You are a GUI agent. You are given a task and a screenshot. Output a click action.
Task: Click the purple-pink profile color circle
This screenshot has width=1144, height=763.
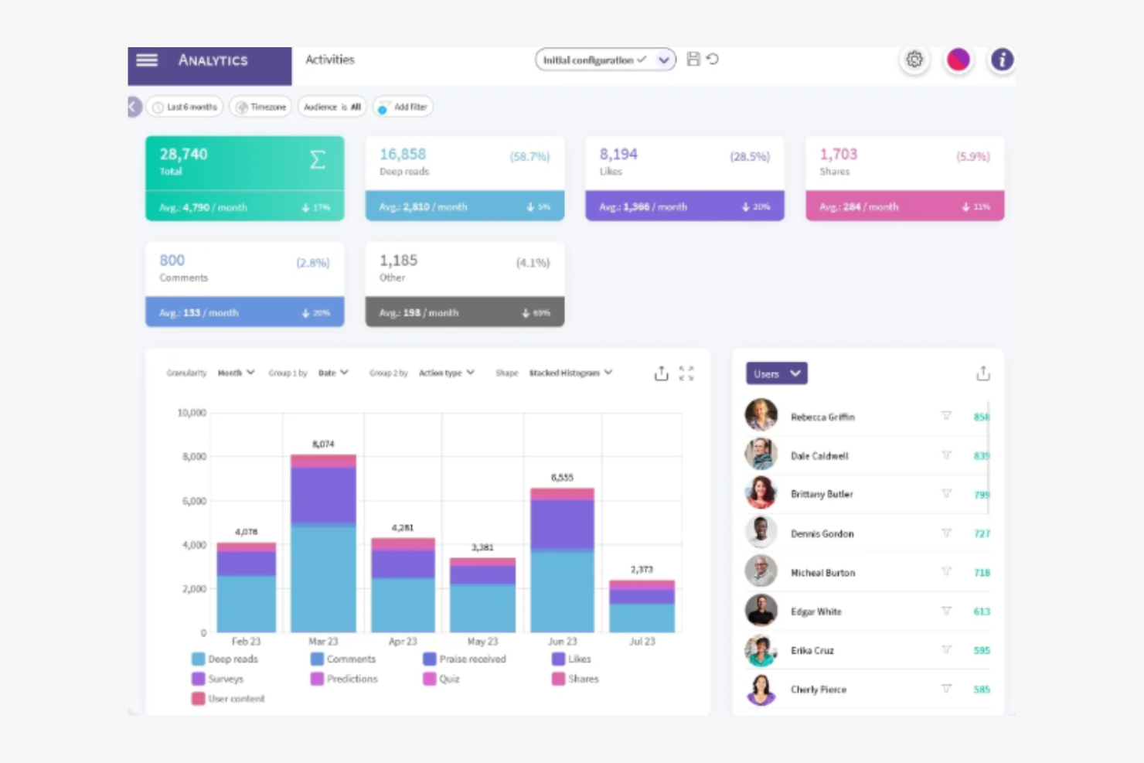[x=958, y=60]
